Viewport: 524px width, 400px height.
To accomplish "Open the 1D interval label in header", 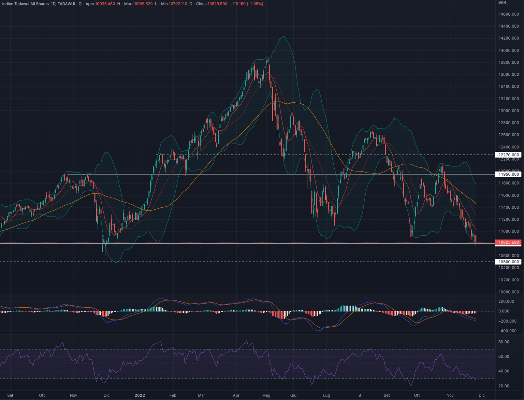I will (53, 4).
